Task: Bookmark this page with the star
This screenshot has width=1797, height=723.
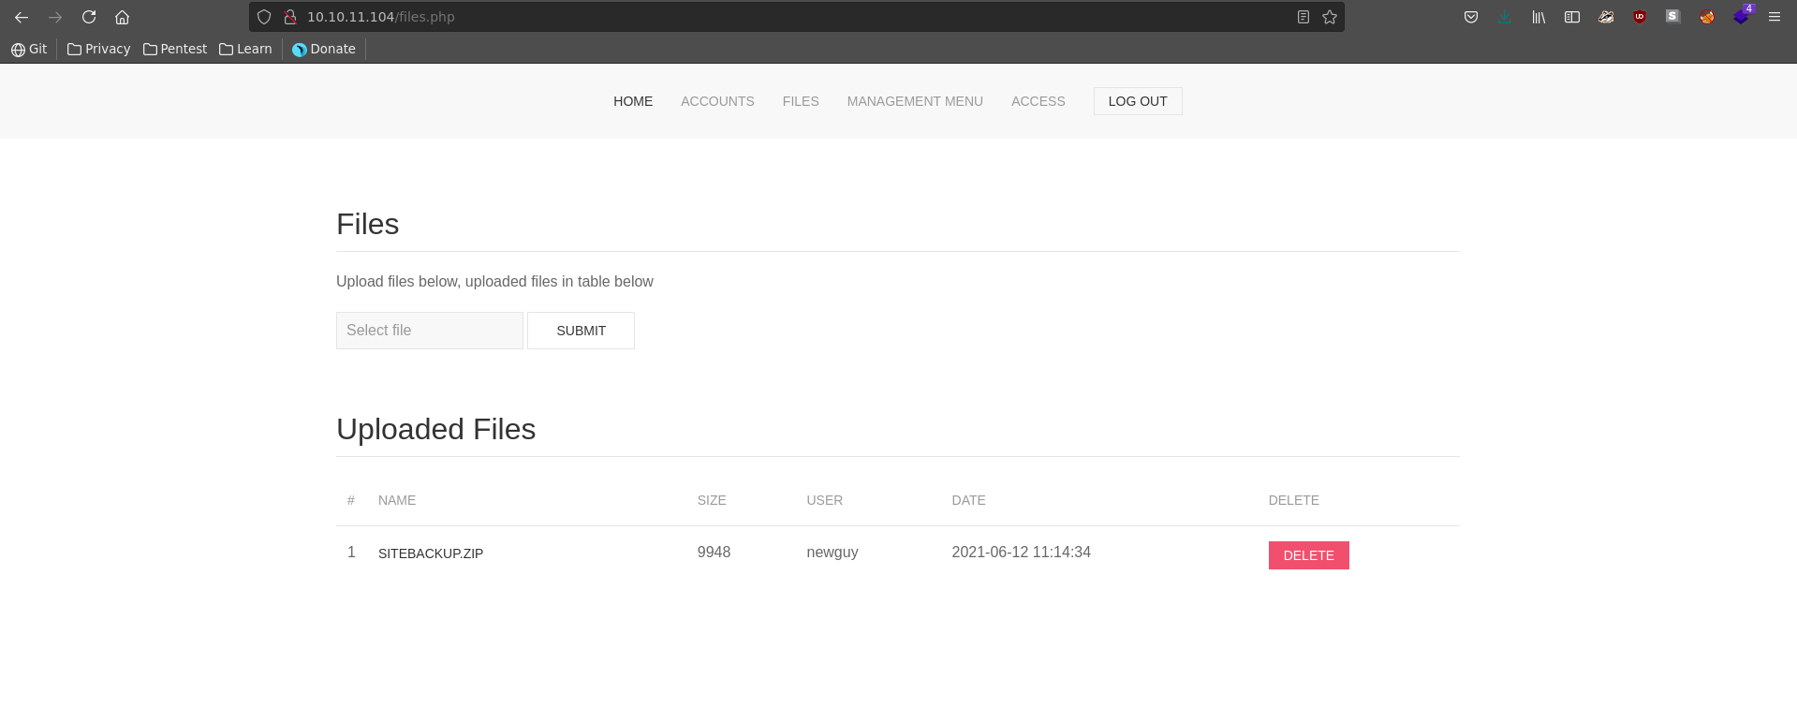Action: [1330, 17]
